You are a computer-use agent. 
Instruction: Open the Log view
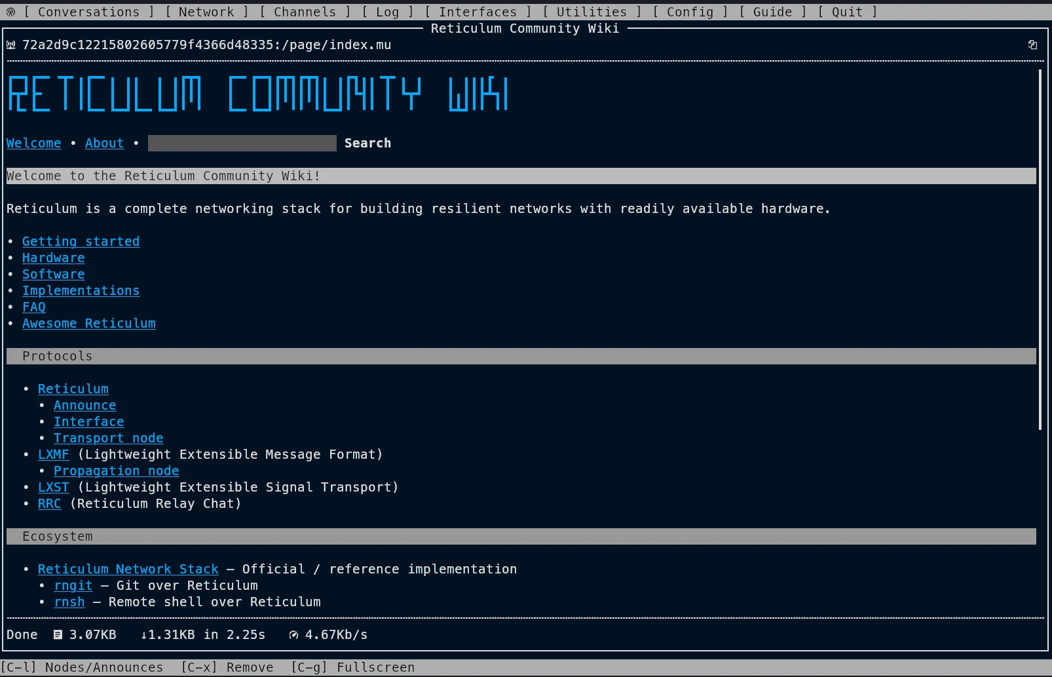point(388,12)
